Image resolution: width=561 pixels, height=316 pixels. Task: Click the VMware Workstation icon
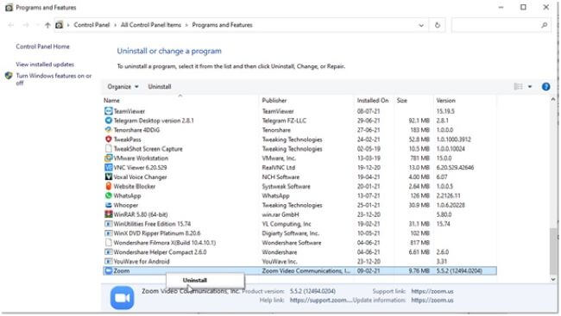pyautogui.click(x=109, y=158)
